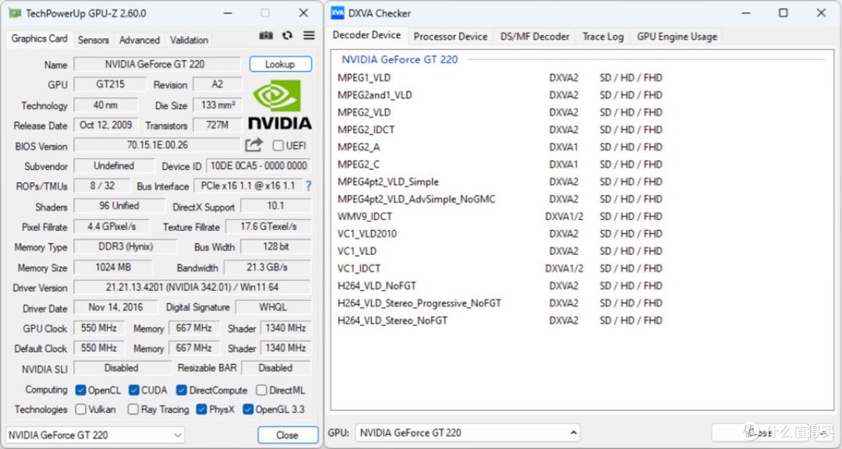Image resolution: width=842 pixels, height=449 pixels.
Task: Minimize the GPU-Z window
Action: pos(228,13)
